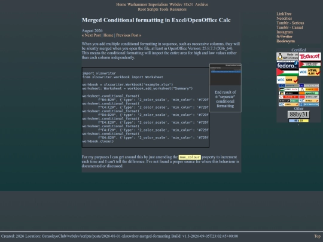This screenshot has width=323, height=242.
Task: Open the Neocities sidebar link
Action: [284, 19]
